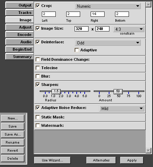Disable the Crop checkbox
The width and height of the screenshot is (153, 167).
38,6
